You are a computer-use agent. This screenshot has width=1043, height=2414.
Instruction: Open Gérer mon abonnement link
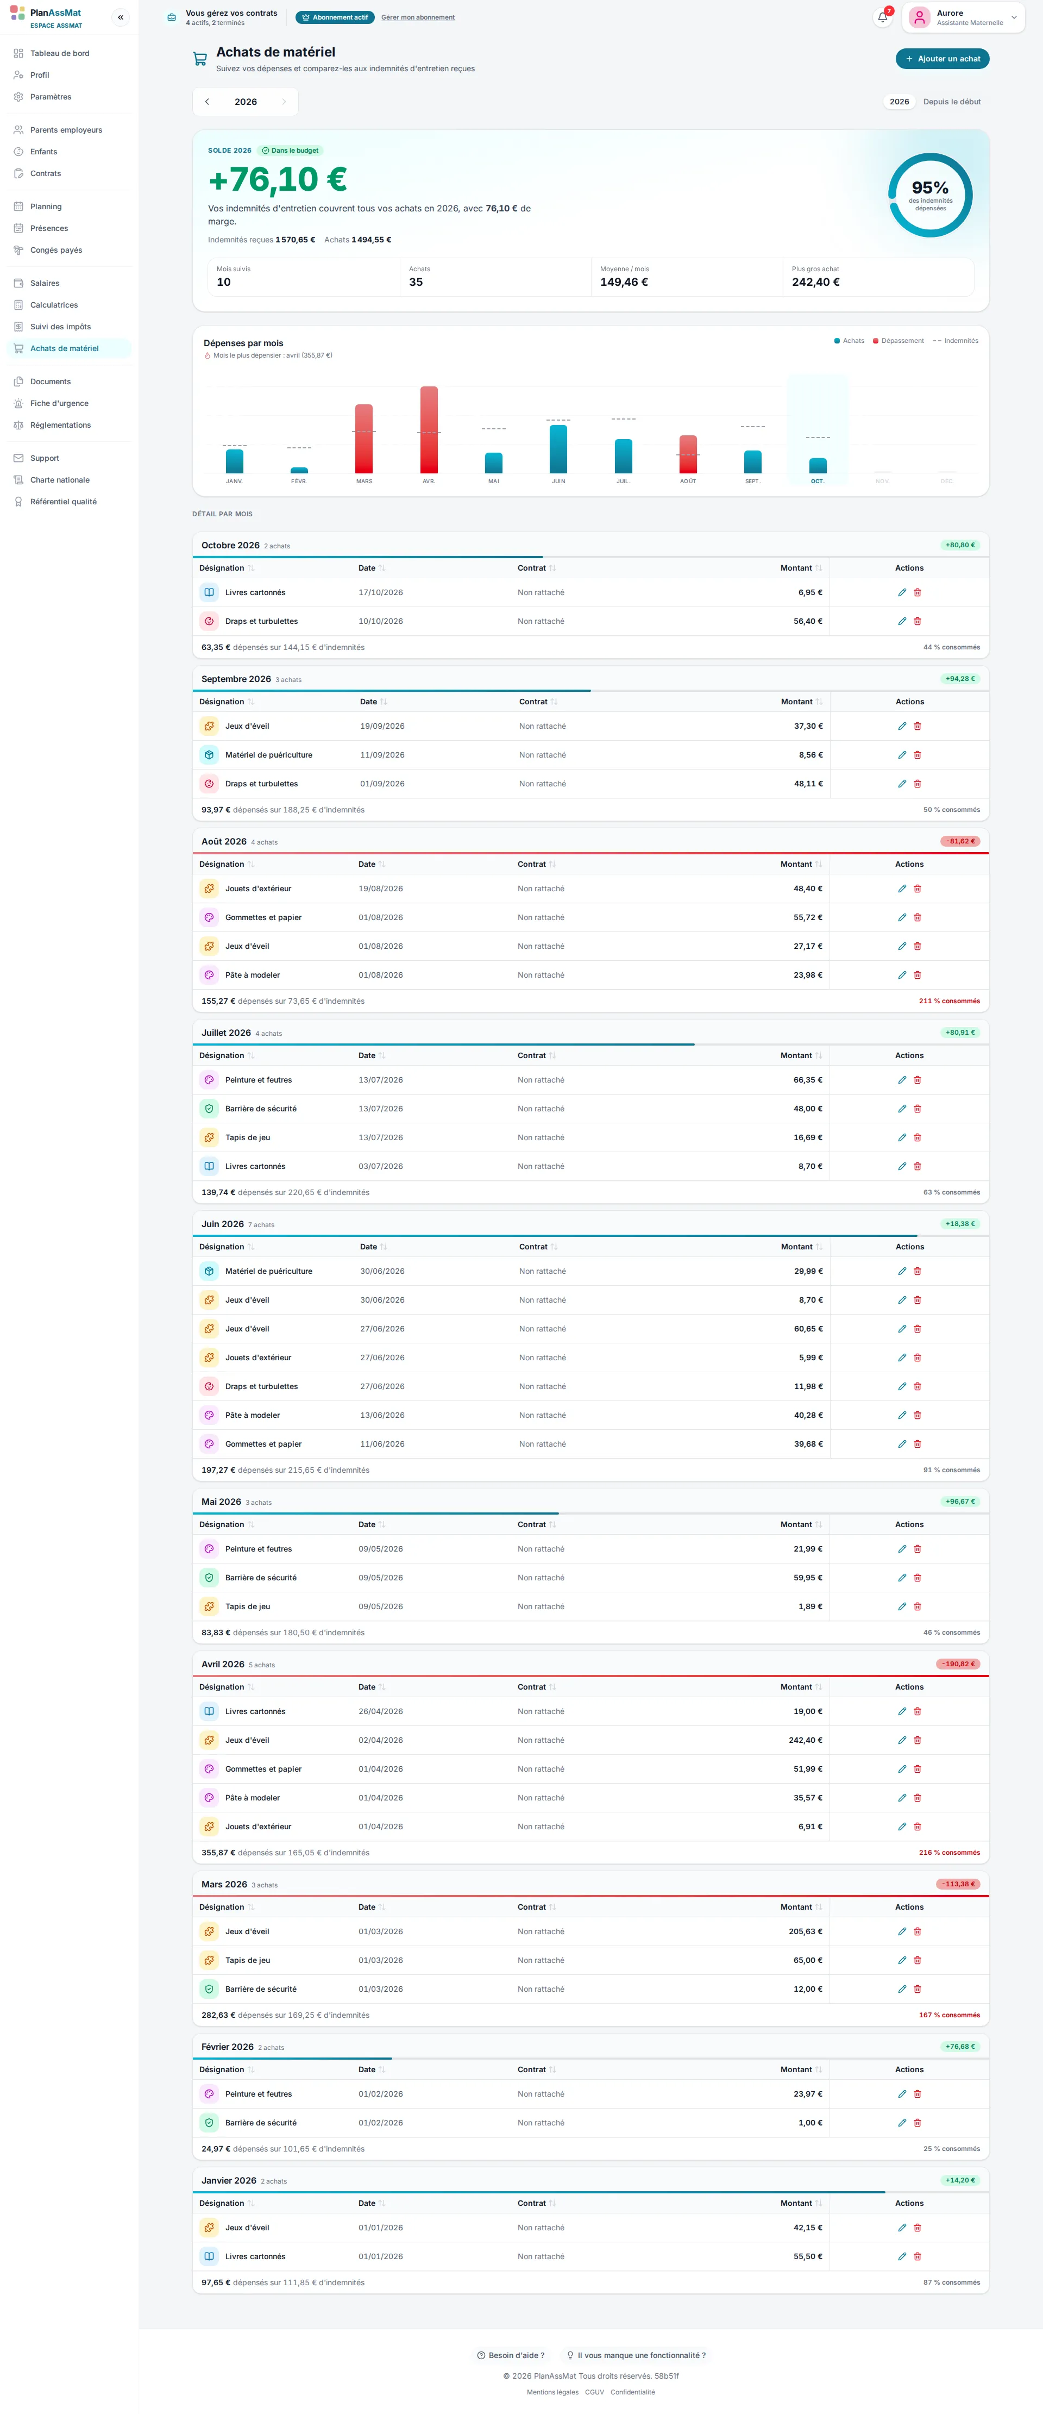[418, 17]
